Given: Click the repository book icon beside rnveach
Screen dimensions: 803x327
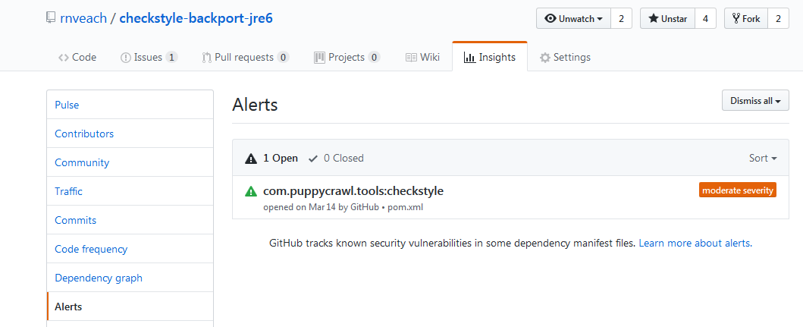Looking at the screenshot, I should click(50, 18).
